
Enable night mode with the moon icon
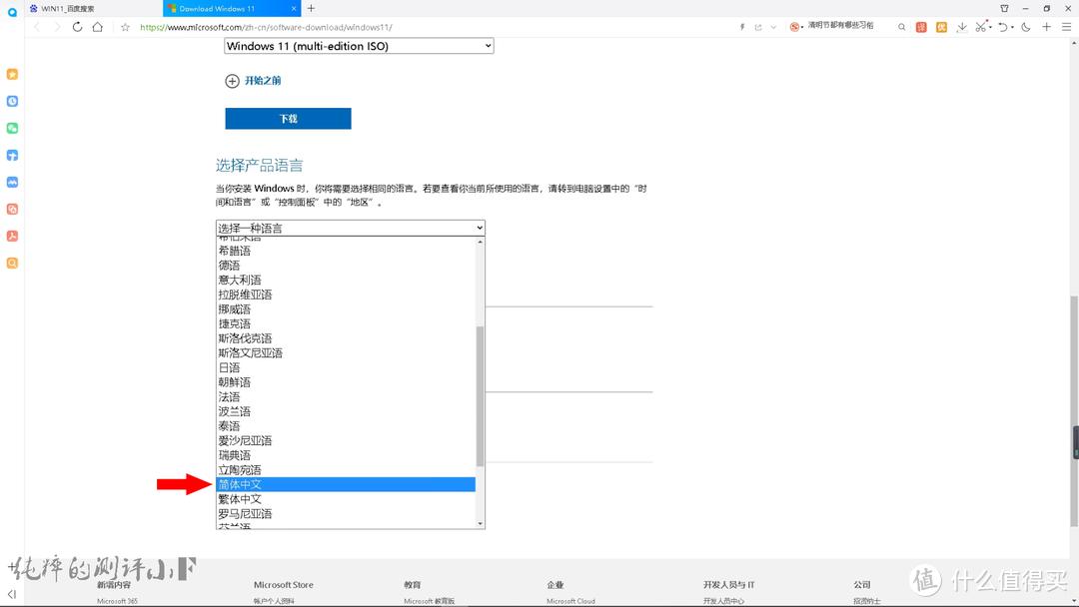click(x=1025, y=26)
